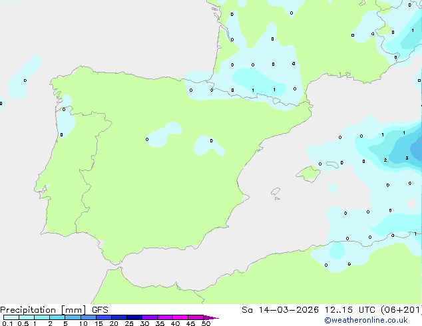
Task: Click the map value '2' east of Balearics
Action: click(x=385, y=160)
